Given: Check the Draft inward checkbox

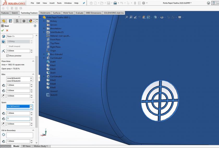Looking at the screenshot, I should tap(7, 46).
